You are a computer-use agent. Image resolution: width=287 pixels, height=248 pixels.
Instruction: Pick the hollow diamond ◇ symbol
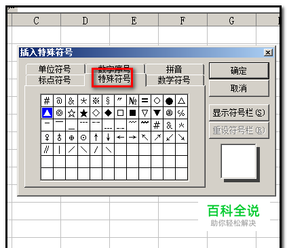pyautogui.click(x=96, y=113)
